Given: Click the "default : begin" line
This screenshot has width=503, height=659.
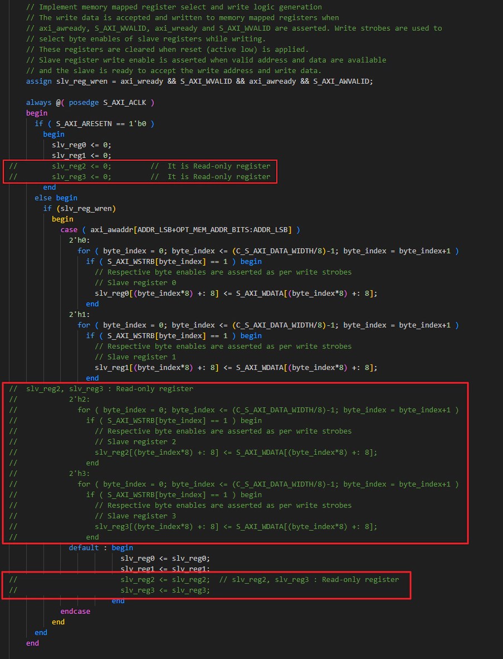Looking at the screenshot, I should [x=101, y=547].
